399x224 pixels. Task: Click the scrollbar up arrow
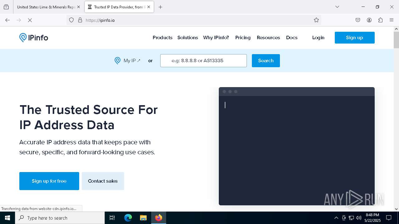coord(396,29)
